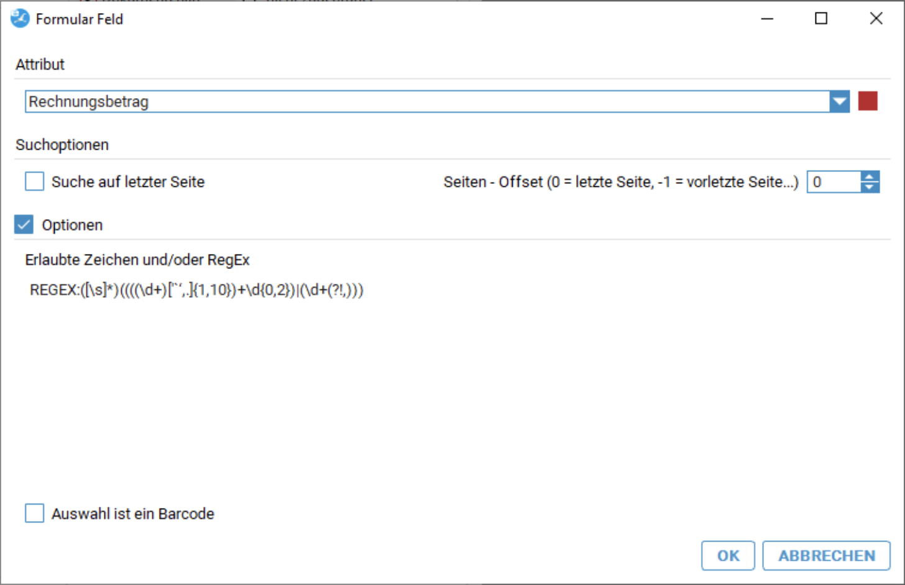Confirm the dialog with OK
Image resolution: width=905 pixels, height=585 pixels.
click(x=728, y=555)
